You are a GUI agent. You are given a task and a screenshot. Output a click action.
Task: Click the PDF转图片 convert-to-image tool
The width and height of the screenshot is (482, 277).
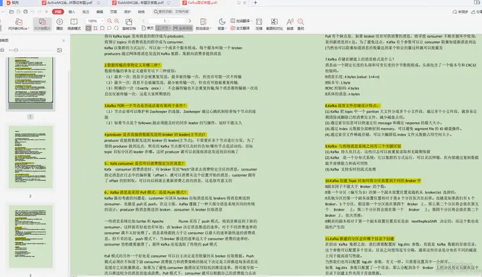pyautogui.click(x=42, y=24)
